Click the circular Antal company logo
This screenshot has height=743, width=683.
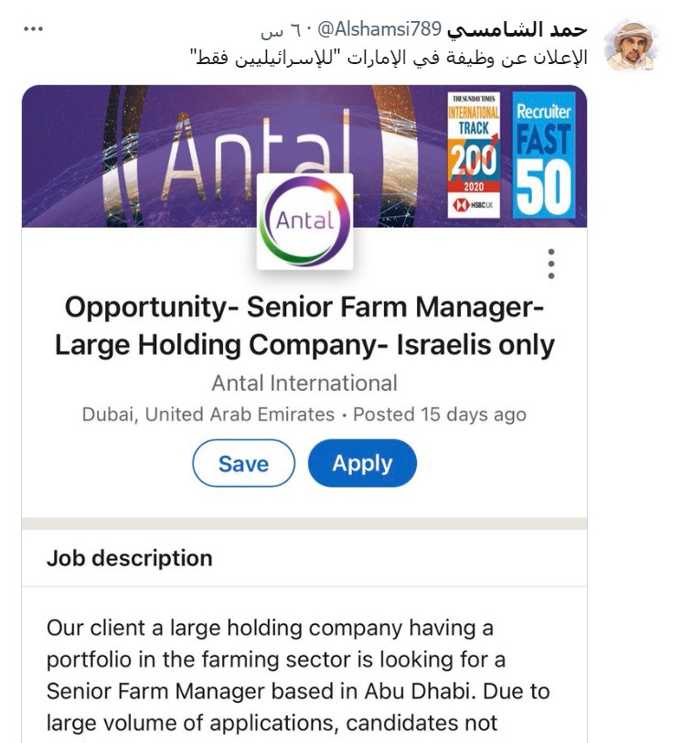(x=304, y=221)
